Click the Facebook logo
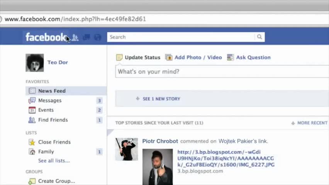The image size is (329, 185). tap(45, 37)
